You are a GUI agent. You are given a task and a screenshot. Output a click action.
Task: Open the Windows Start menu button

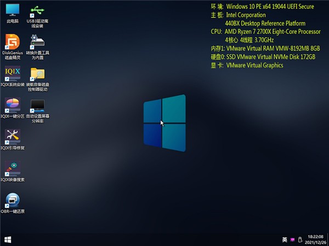(x=8, y=239)
